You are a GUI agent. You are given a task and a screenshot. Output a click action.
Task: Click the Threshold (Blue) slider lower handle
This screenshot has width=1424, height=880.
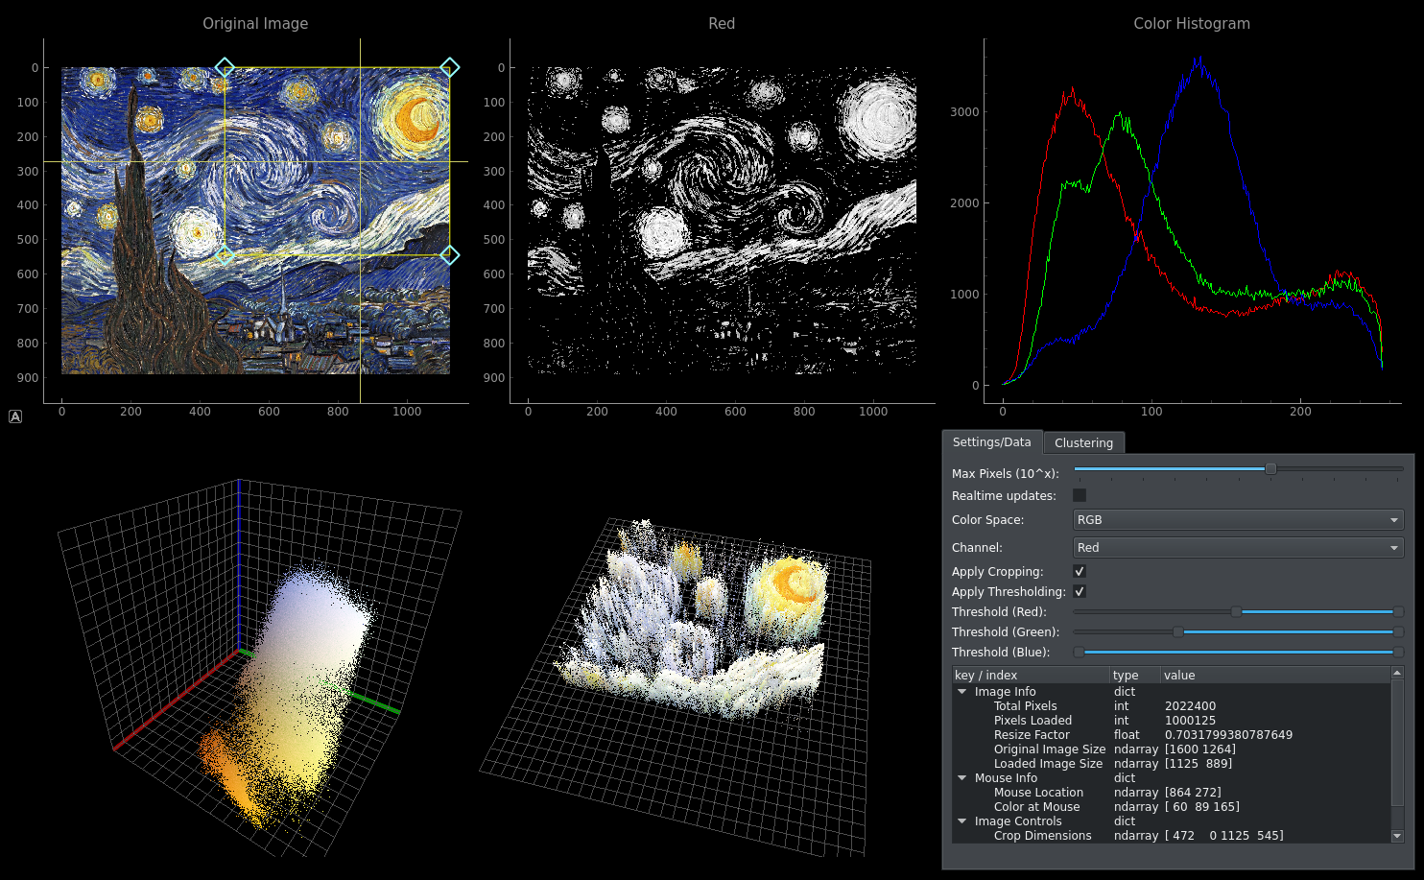[1079, 652]
